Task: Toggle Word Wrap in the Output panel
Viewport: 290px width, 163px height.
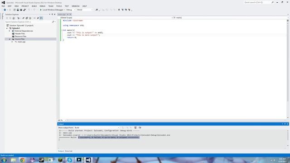Action: pyautogui.click(x=140, y=128)
